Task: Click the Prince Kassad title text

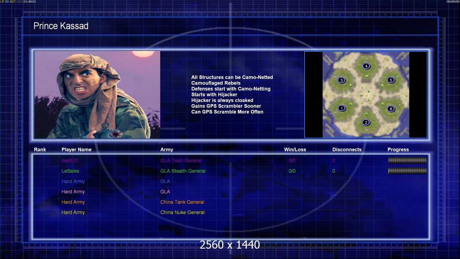Action: (61, 26)
